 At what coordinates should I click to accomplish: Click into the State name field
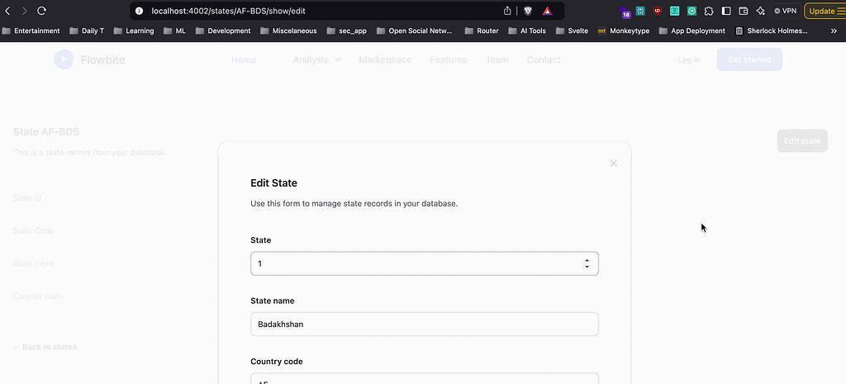point(424,325)
